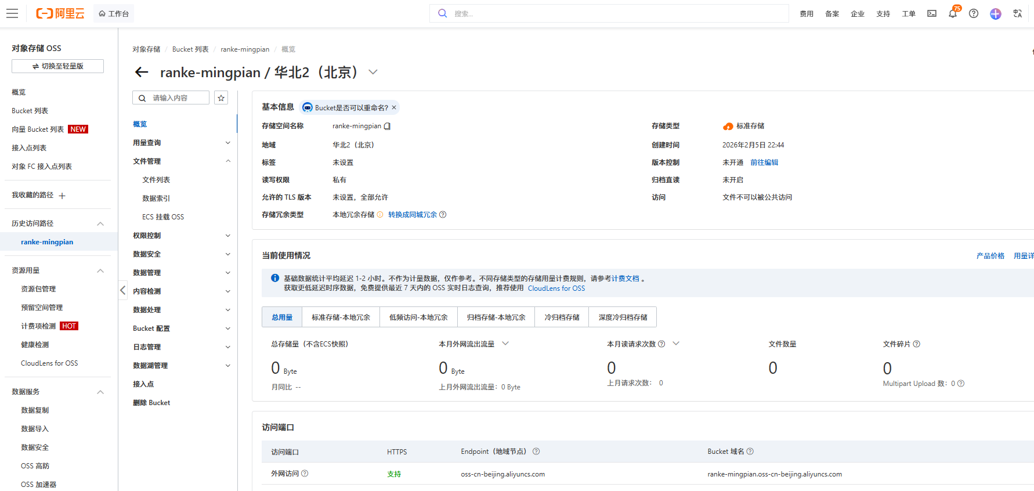The height and width of the screenshot is (491, 1034).
Task: Switch to 归档存储-本地冗余 tab
Action: point(496,317)
